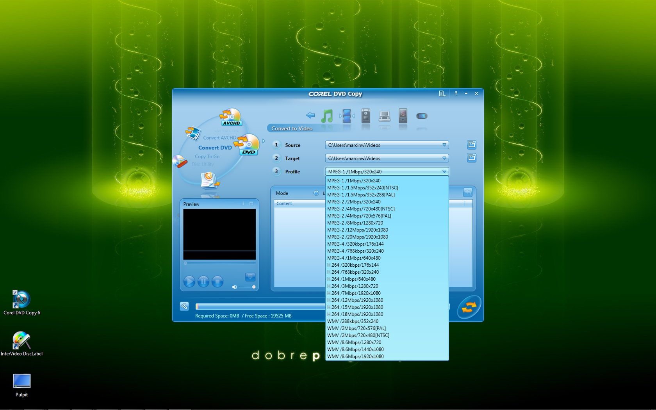This screenshot has height=410, width=656.
Task: Select MPEG-1 /1.5Mbps/352x288[PAL] profile
Action: (387, 195)
